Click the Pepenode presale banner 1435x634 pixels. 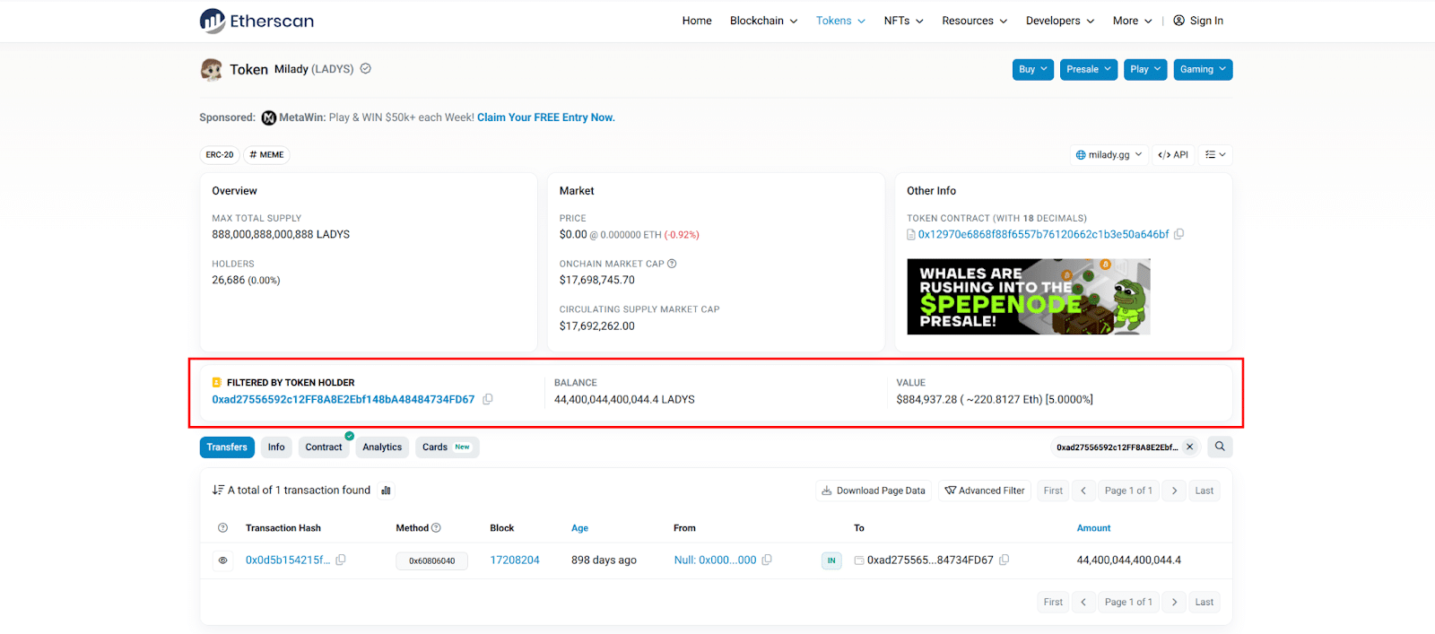click(1029, 297)
